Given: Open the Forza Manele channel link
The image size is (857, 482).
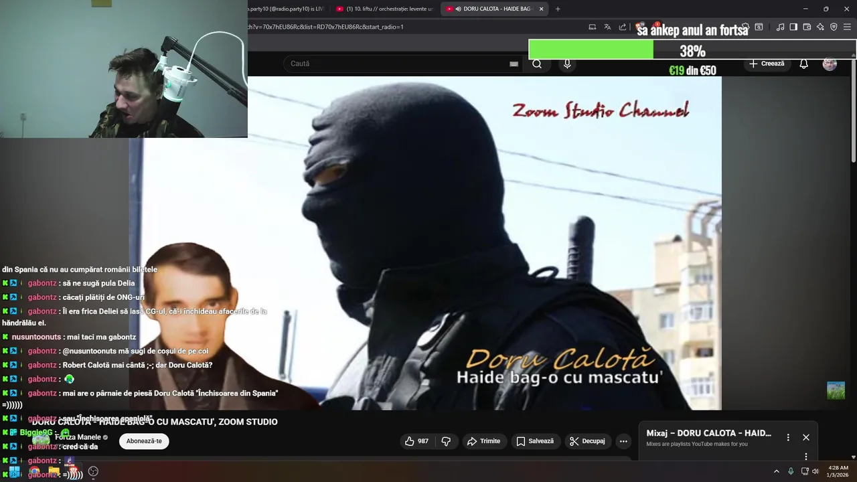Looking at the screenshot, I should [x=78, y=437].
